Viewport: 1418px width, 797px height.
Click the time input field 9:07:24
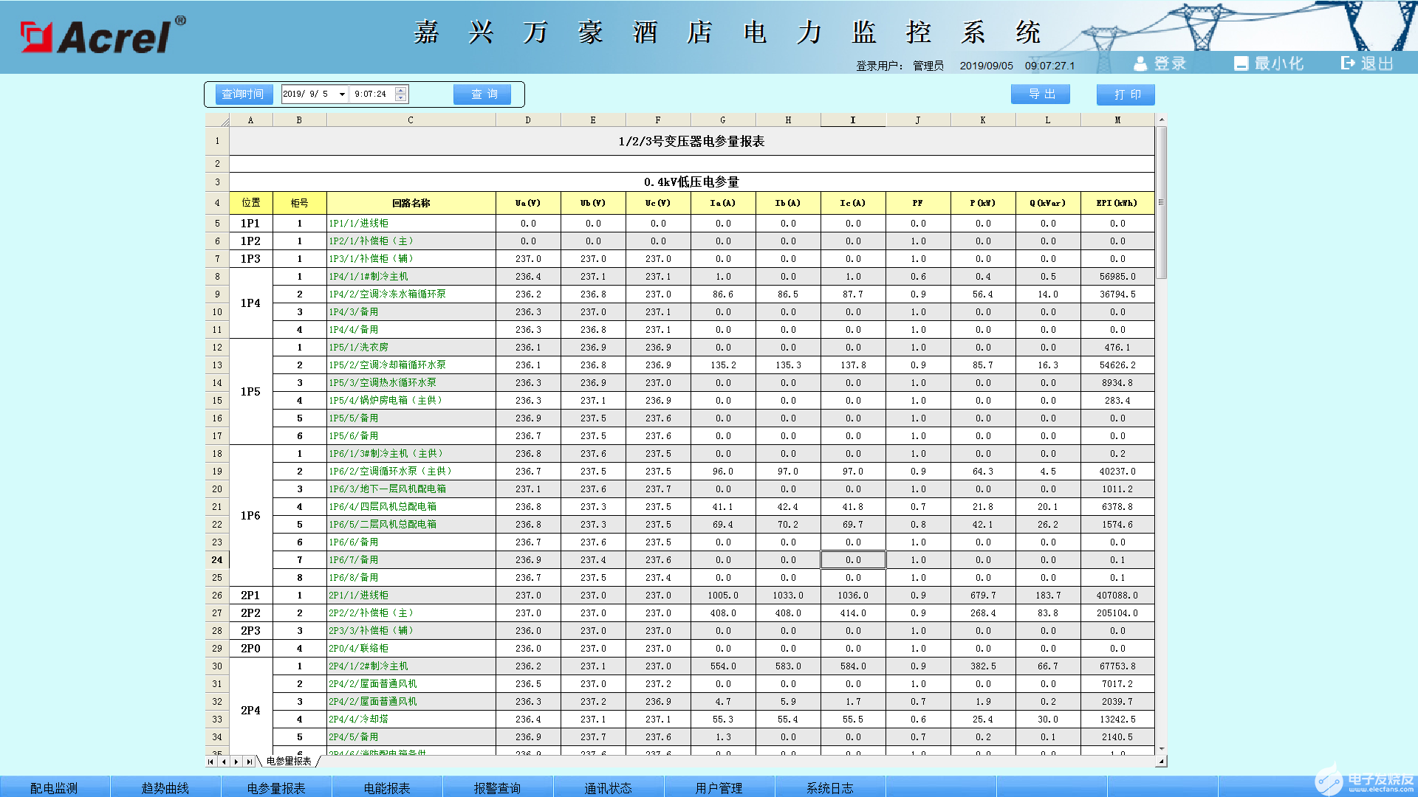click(371, 94)
